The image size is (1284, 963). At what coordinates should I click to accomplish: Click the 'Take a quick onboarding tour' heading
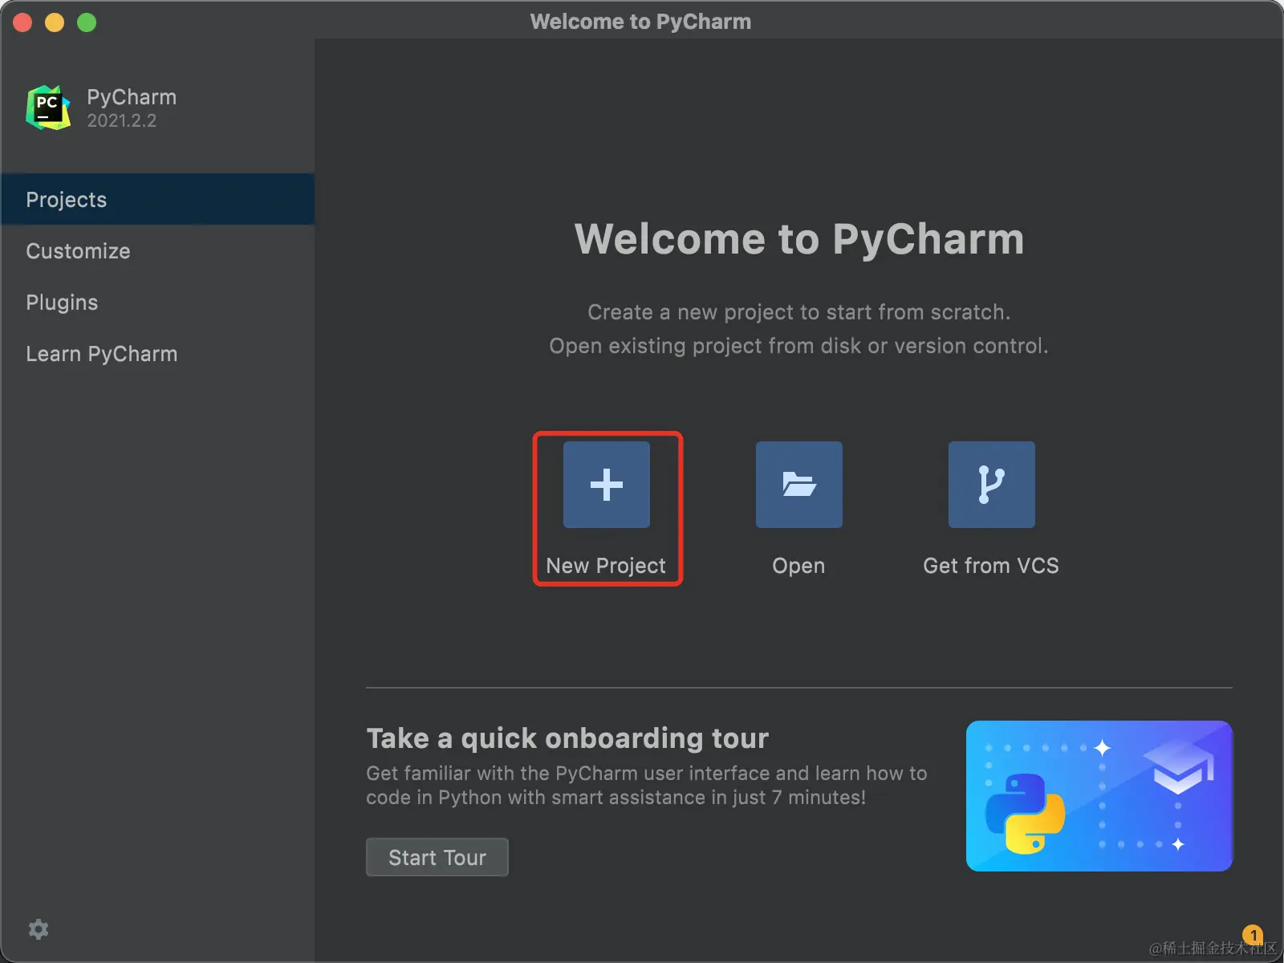(x=567, y=738)
